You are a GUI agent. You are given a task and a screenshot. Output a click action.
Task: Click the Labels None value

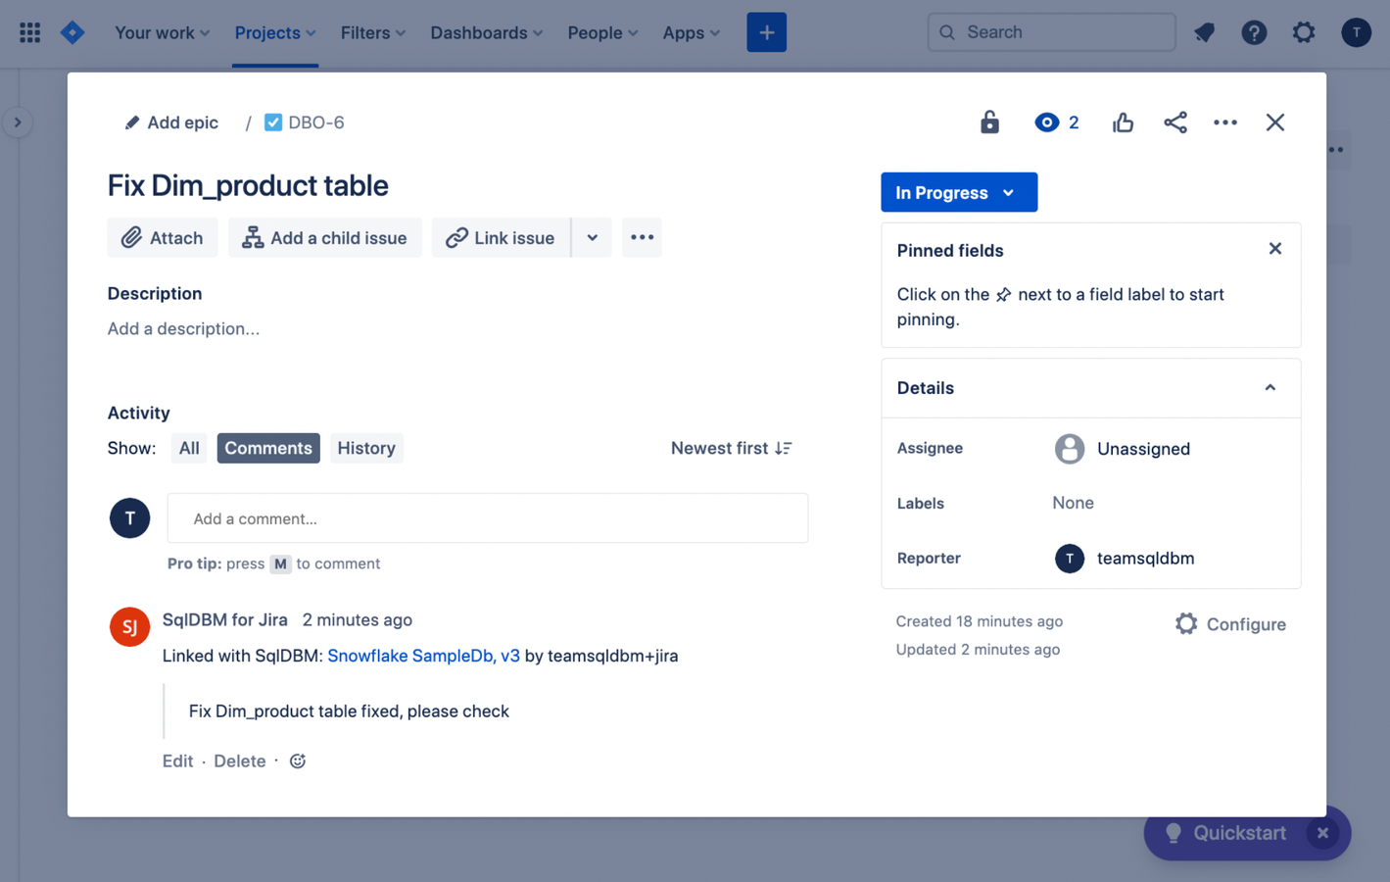tap(1073, 503)
